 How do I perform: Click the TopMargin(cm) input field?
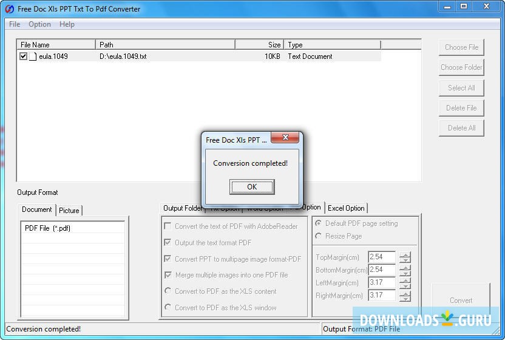pos(382,257)
